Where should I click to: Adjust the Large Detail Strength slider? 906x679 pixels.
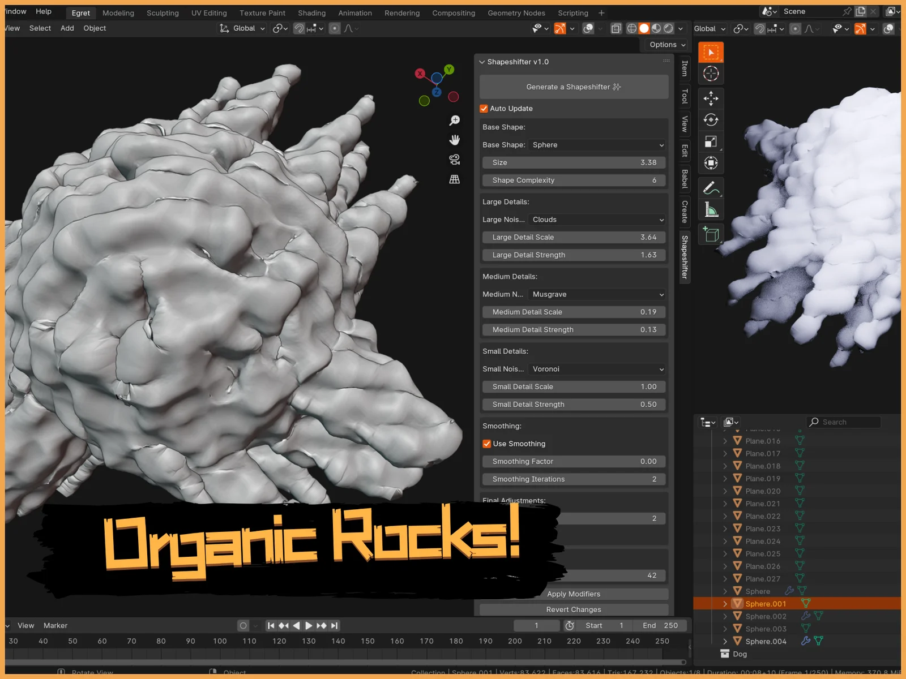pyautogui.click(x=574, y=255)
